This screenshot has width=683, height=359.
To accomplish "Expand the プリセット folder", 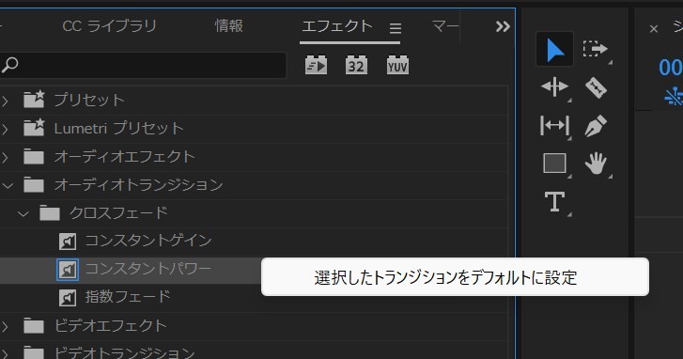I will click(6, 101).
